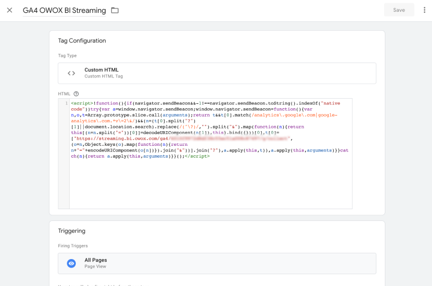Select the Custom HTML tag type card
The width and height of the screenshot is (432, 286).
point(217,73)
